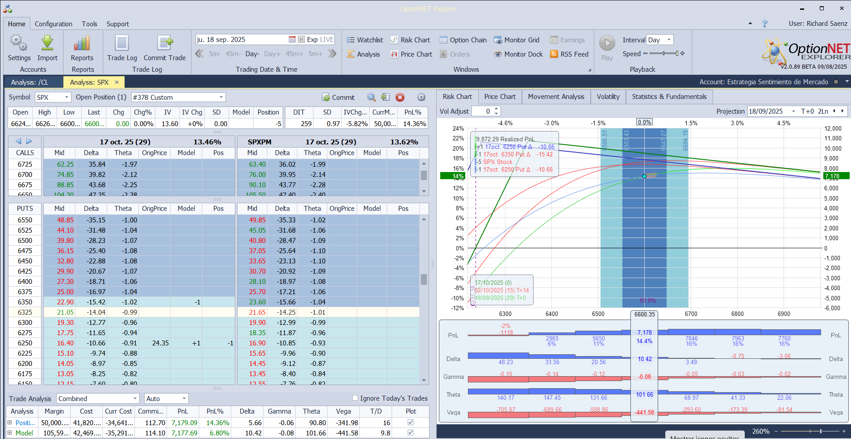
Task: Open the Tools ribbon tab
Action: [89, 24]
